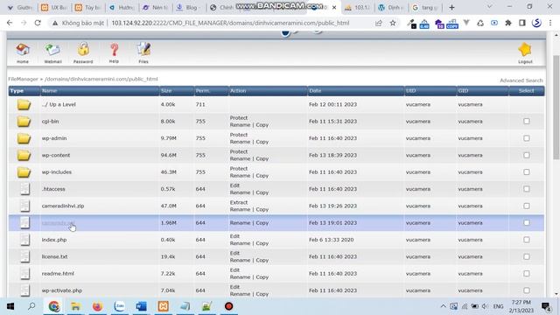Sort the table by Name column
560x315 pixels.
[x=49, y=91]
